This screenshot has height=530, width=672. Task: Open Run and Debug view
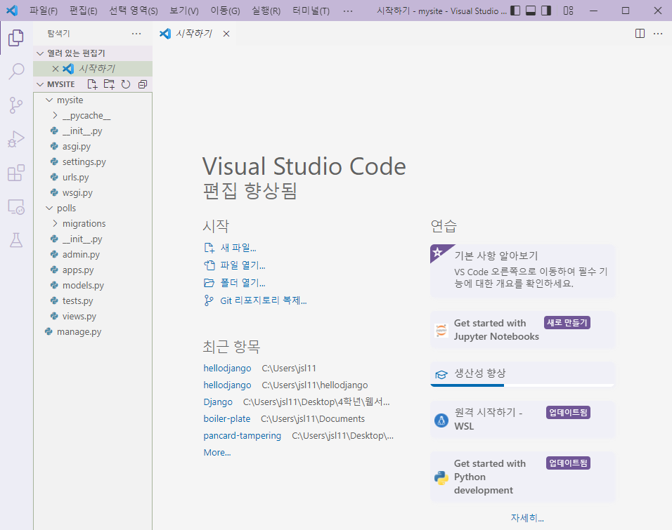[x=16, y=139]
